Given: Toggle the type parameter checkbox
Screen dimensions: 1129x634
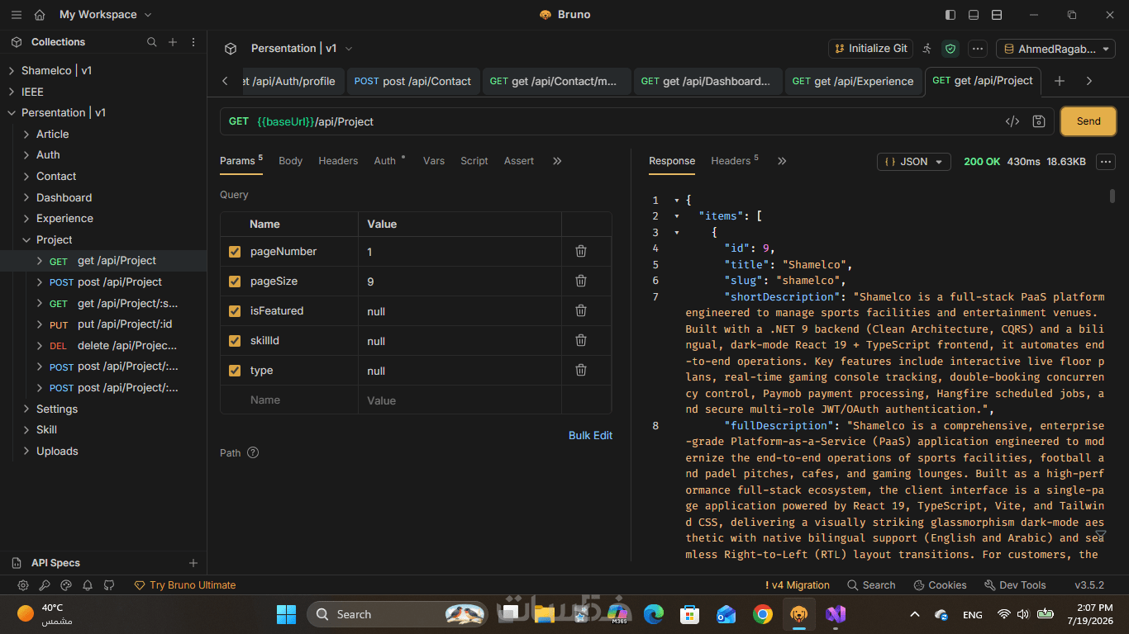Looking at the screenshot, I should tap(235, 371).
